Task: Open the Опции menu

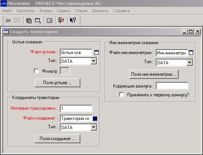Action: tap(81, 11)
